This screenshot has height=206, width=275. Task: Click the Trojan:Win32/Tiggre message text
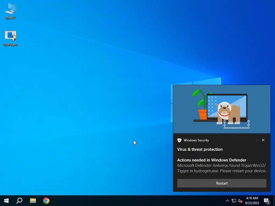222,168
